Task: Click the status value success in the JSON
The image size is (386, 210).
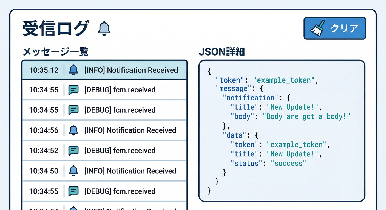Action: tap(288, 163)
